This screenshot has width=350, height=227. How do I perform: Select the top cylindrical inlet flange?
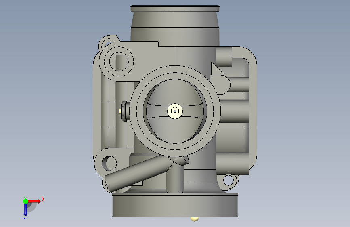point(175,9)
